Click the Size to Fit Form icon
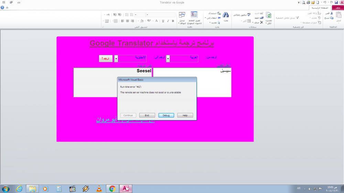This screenshot has height=193, width=344. coord(194,15)
